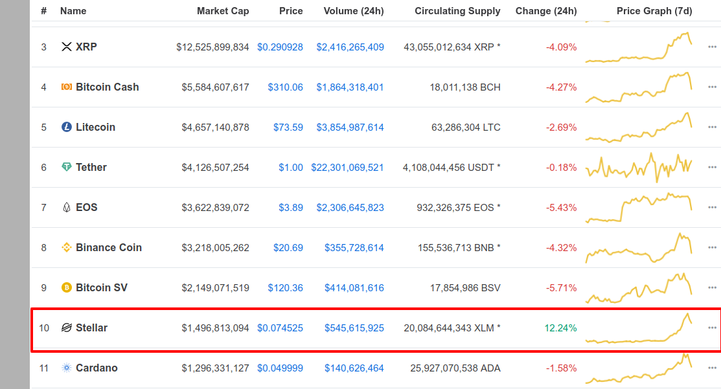Click the Binance Coin logo icon
The height and width of the screenshot is (389, 721).
(x=67, y=247)
